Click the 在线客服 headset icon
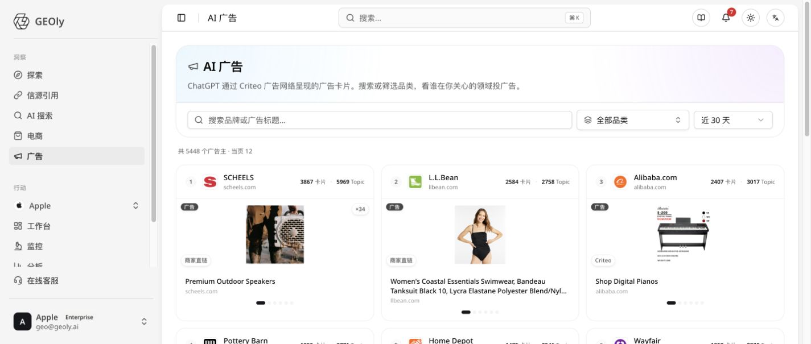 click(x=18, y=280)
